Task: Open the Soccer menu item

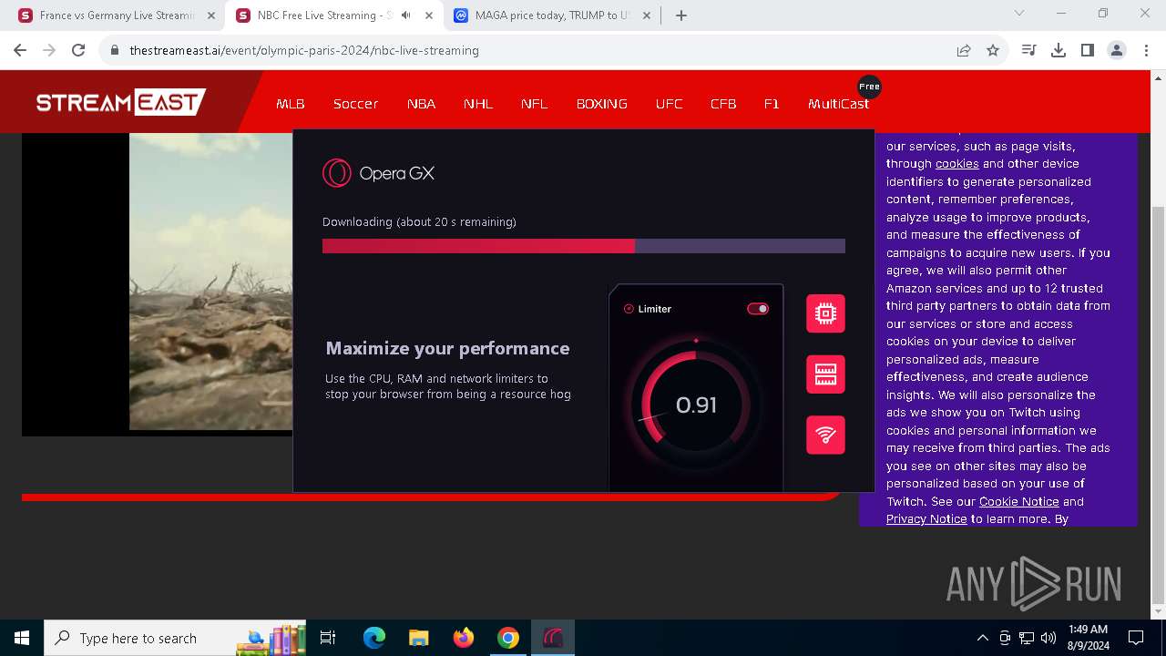Action: (x=355, y=104)
